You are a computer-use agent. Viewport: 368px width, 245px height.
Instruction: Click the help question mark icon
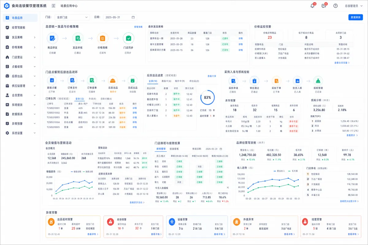pos(335,6)
